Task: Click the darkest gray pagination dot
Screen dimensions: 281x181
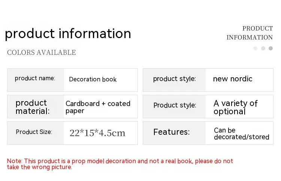Action: [271, 49]
